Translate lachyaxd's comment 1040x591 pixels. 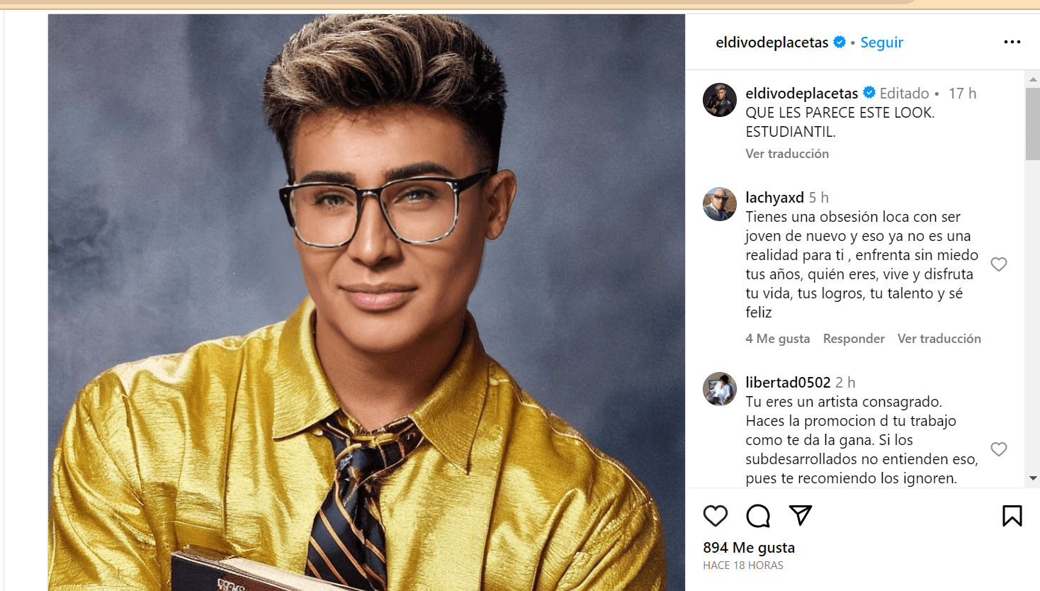pyautogui.click(x=939, y=339)
